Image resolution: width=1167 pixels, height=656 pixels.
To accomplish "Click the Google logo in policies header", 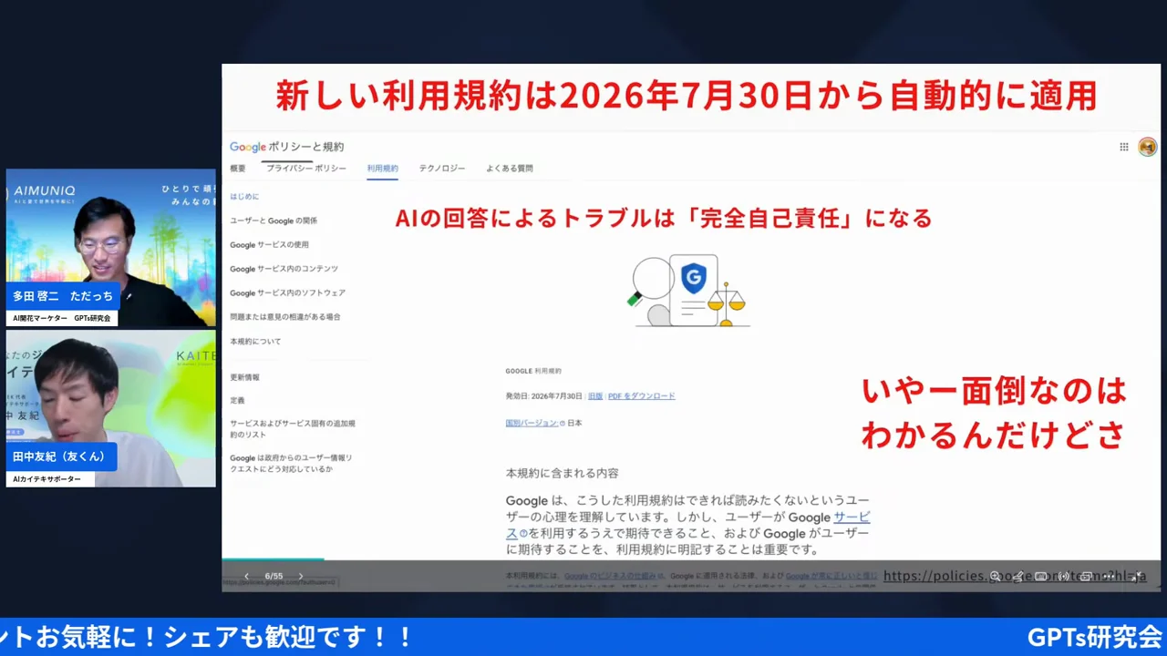I will pos(248,147).
